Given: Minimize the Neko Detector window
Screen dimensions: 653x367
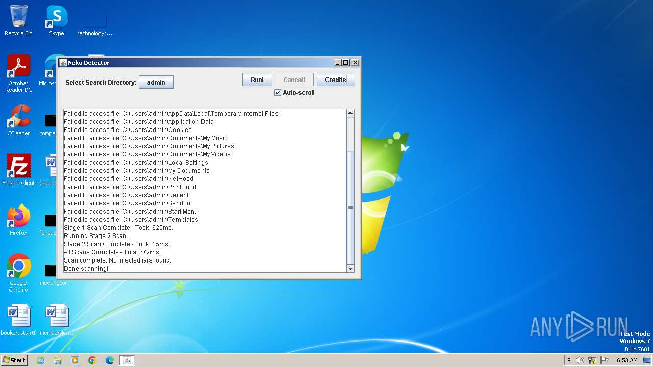Looking at the screenshot, I should [x=337, y=63].
